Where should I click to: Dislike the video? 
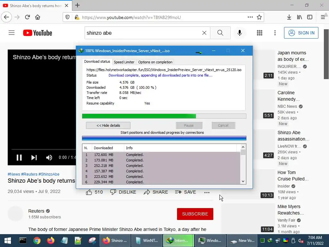[123, 192]
